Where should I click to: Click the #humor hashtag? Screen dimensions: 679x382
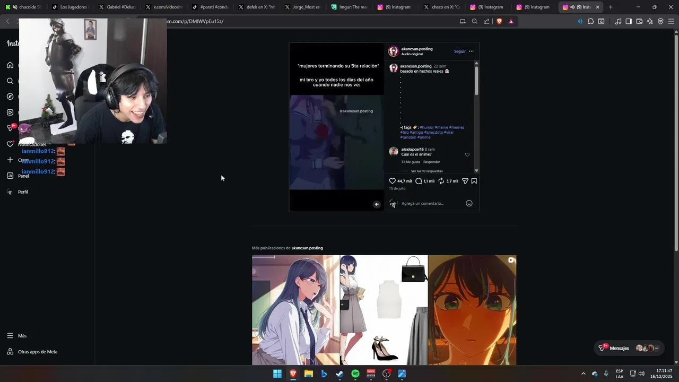[426, 127]
